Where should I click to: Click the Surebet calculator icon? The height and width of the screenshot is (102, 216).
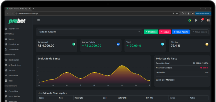tap(6, 70)
